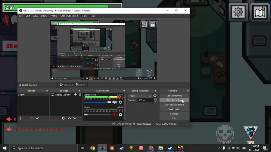The height and width of the screenshot is (152, 271).
Task: Toggle Display Capture lock icon
Action: [80, 94]
